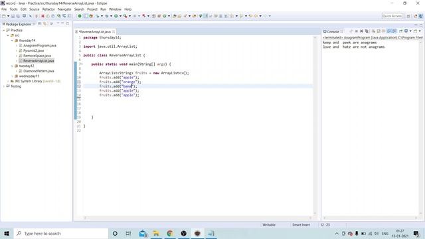This screenshot has width=425, height=239.
Task: Click the New Java Class green C icon
Action: 164,16
